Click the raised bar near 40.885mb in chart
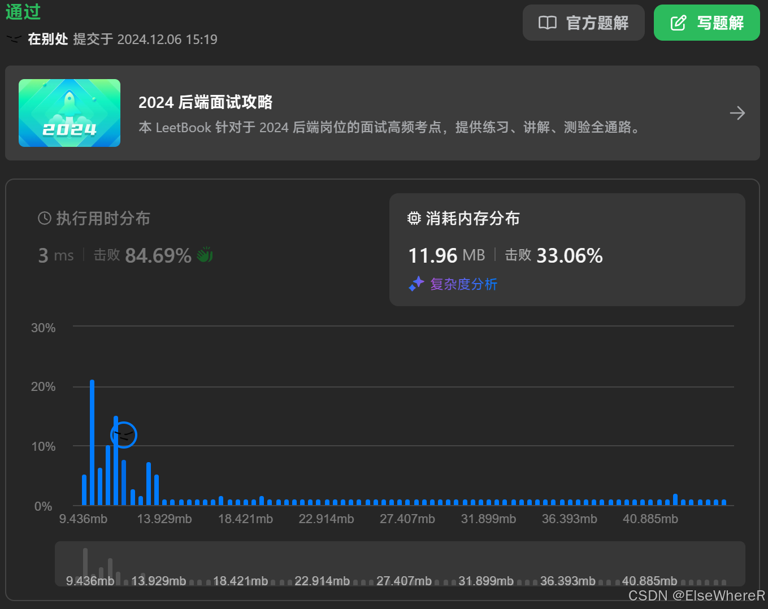The image size is (768, 609). click(675, 499)
